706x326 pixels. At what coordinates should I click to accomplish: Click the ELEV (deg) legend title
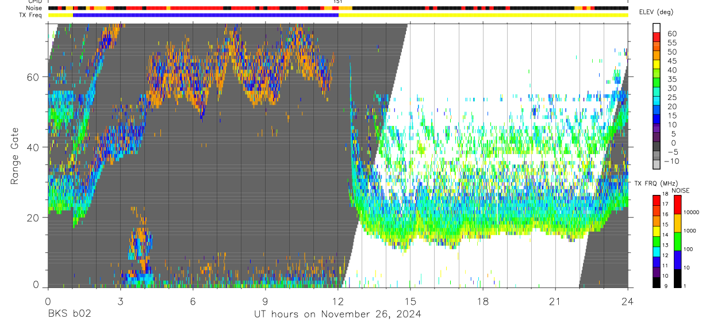point(656,12)
